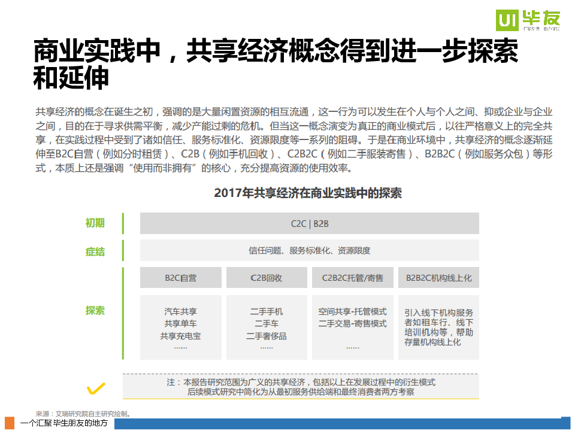Select the 探索 stage label
This screenshot has height=431, width=575.
(95, 310)
